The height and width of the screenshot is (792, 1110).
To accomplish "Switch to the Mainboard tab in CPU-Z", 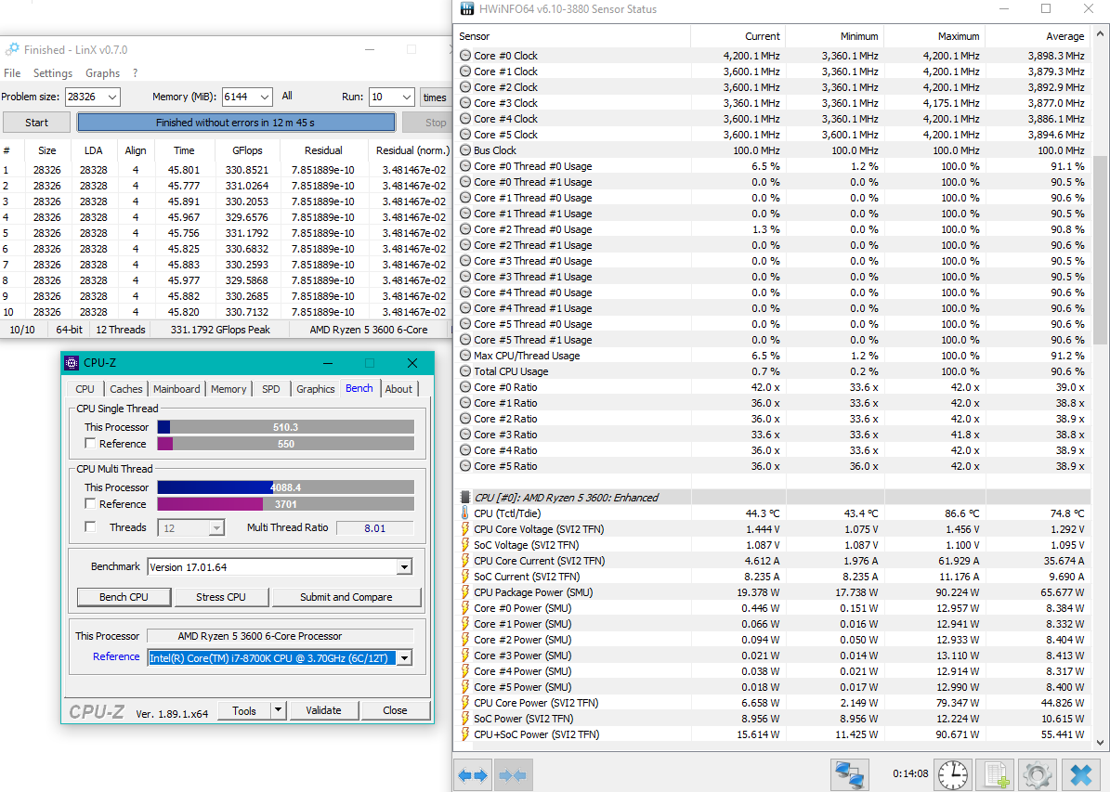I will 176,388.
